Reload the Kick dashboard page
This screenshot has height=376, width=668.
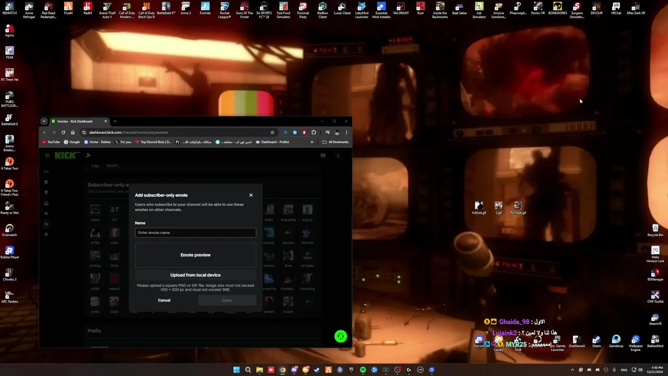(x=63, y=133)
